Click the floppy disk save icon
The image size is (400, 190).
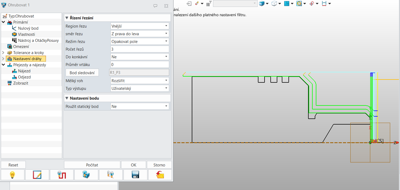point(135,175)
